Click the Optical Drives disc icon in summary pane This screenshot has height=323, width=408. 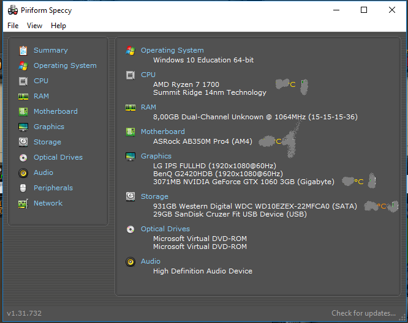click(130, 229)
